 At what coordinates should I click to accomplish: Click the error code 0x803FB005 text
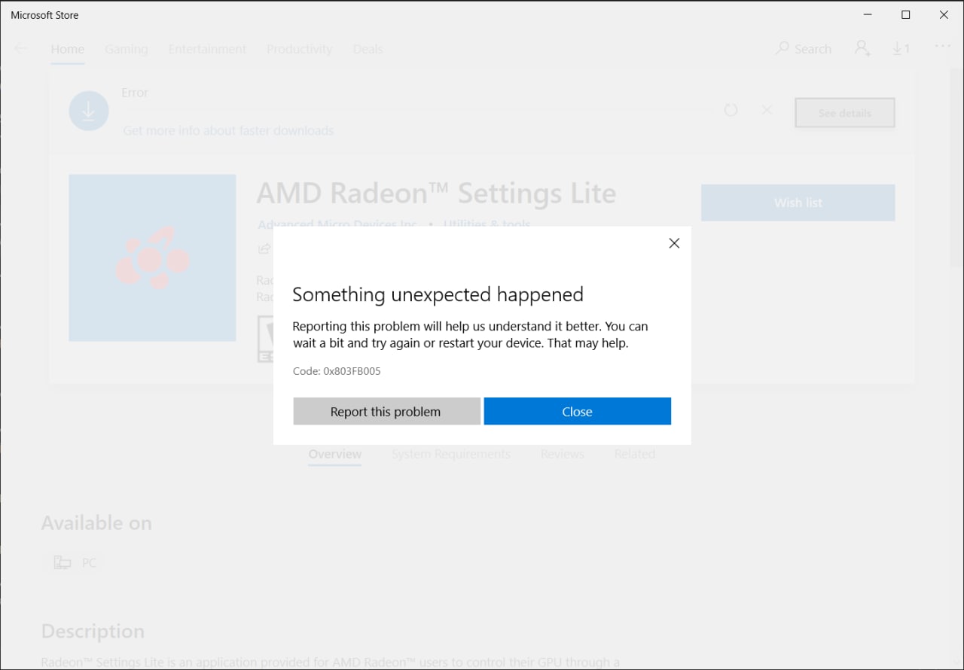337,371
